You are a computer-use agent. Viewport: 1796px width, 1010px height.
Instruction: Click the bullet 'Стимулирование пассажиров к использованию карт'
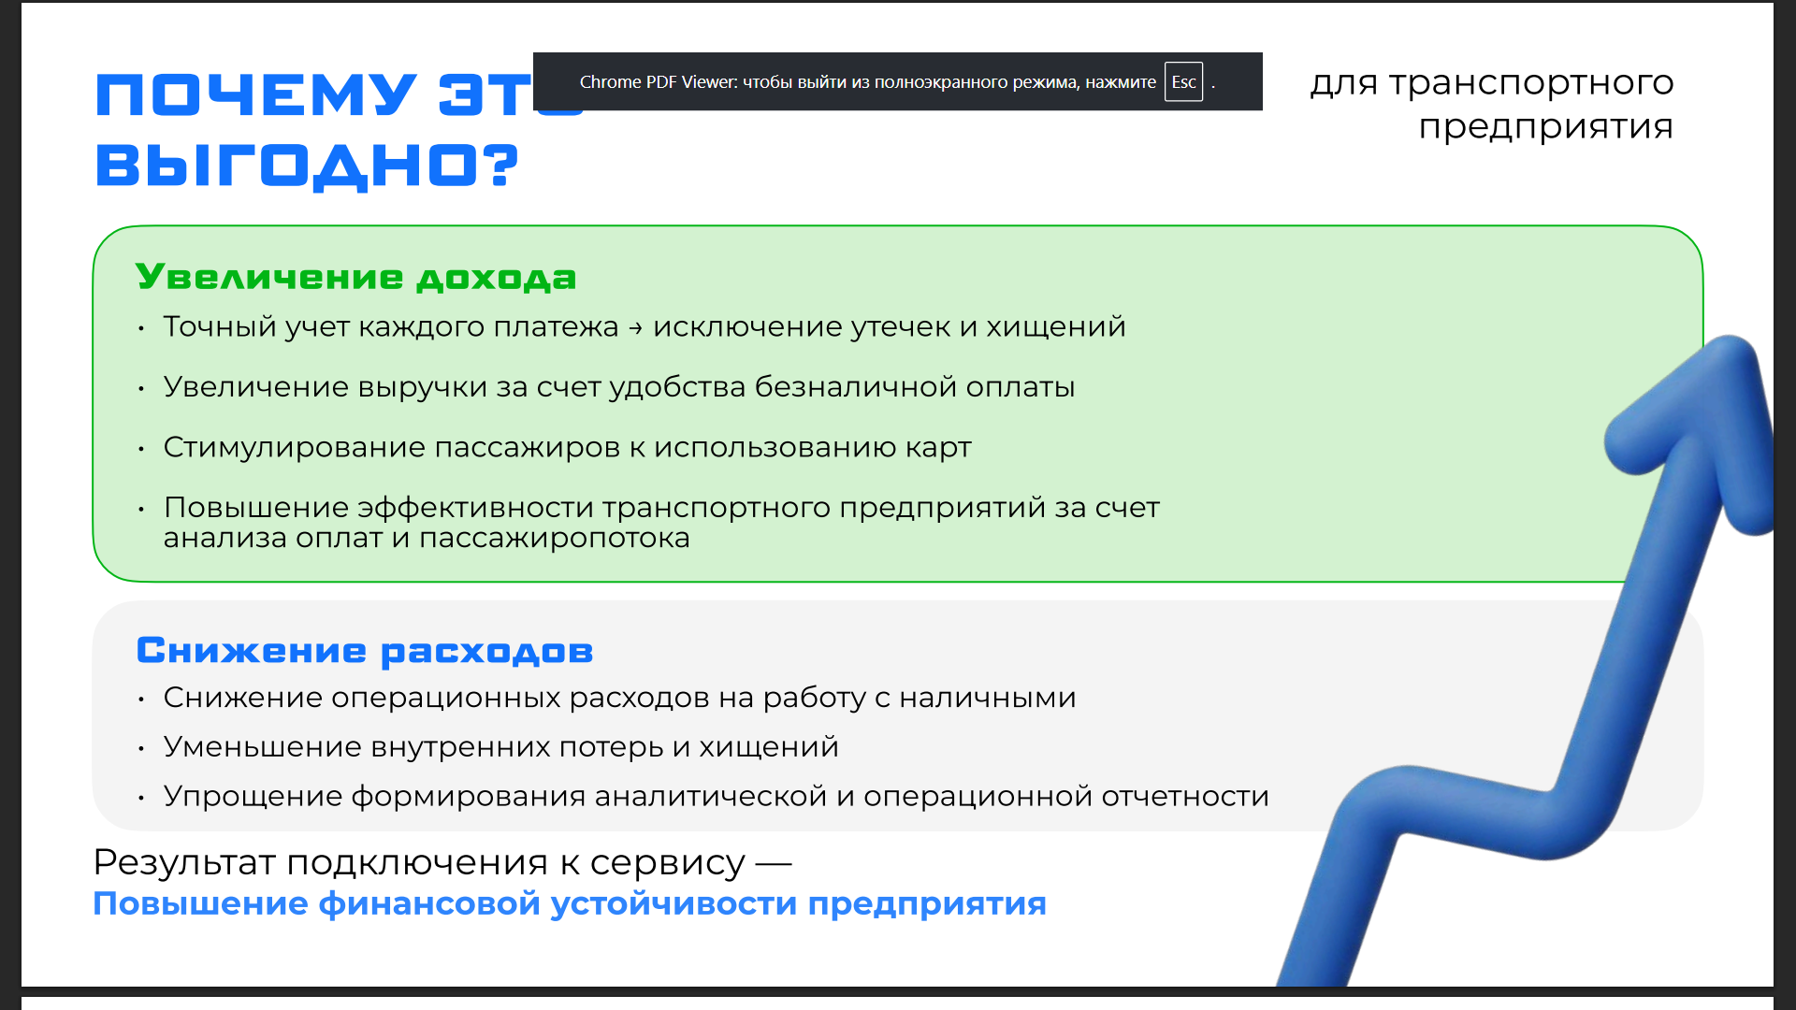pyautogui.click(x=567, y=447)
